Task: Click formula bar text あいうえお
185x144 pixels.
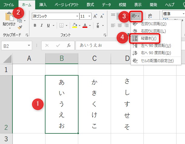Action: (x=91, y=45)
